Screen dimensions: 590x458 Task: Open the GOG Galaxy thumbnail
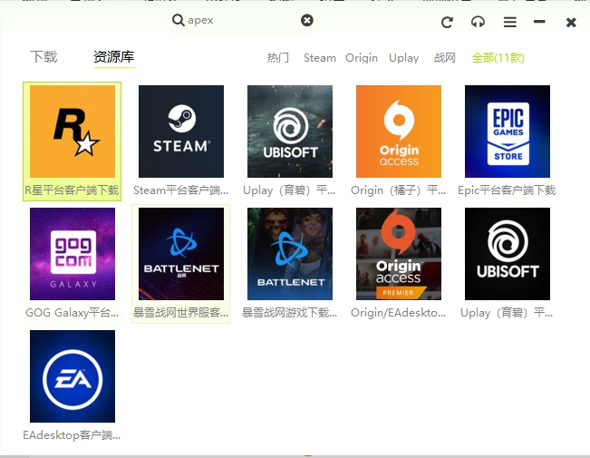(x=73, y=254)
